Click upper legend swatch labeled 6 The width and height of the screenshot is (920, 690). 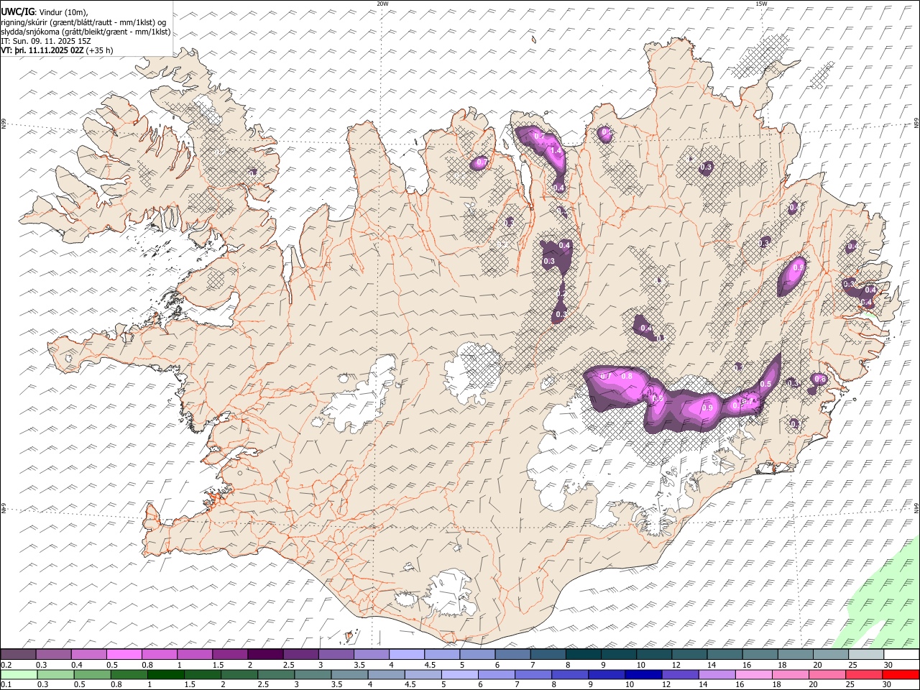pyautogui.click(x=512, y=654)
